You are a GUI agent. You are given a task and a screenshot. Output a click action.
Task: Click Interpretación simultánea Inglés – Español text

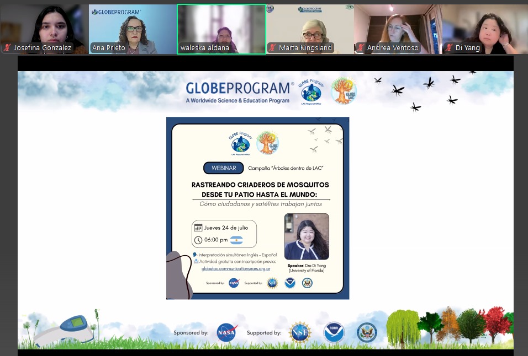tap(237, 255)
